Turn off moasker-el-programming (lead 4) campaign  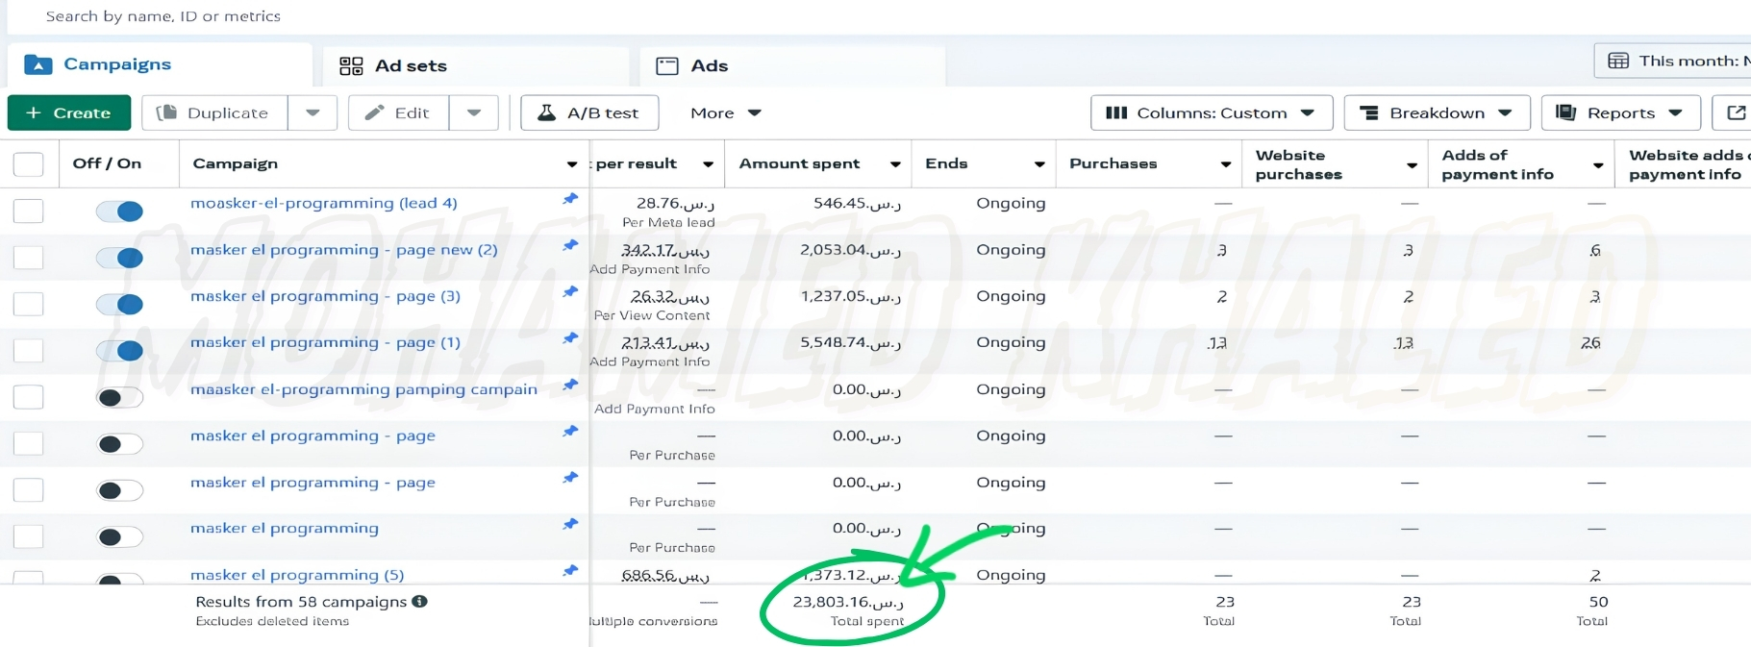point(120,212)
